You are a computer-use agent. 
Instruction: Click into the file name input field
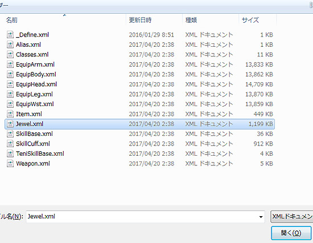pyautogui.click(x=145, y=217)
